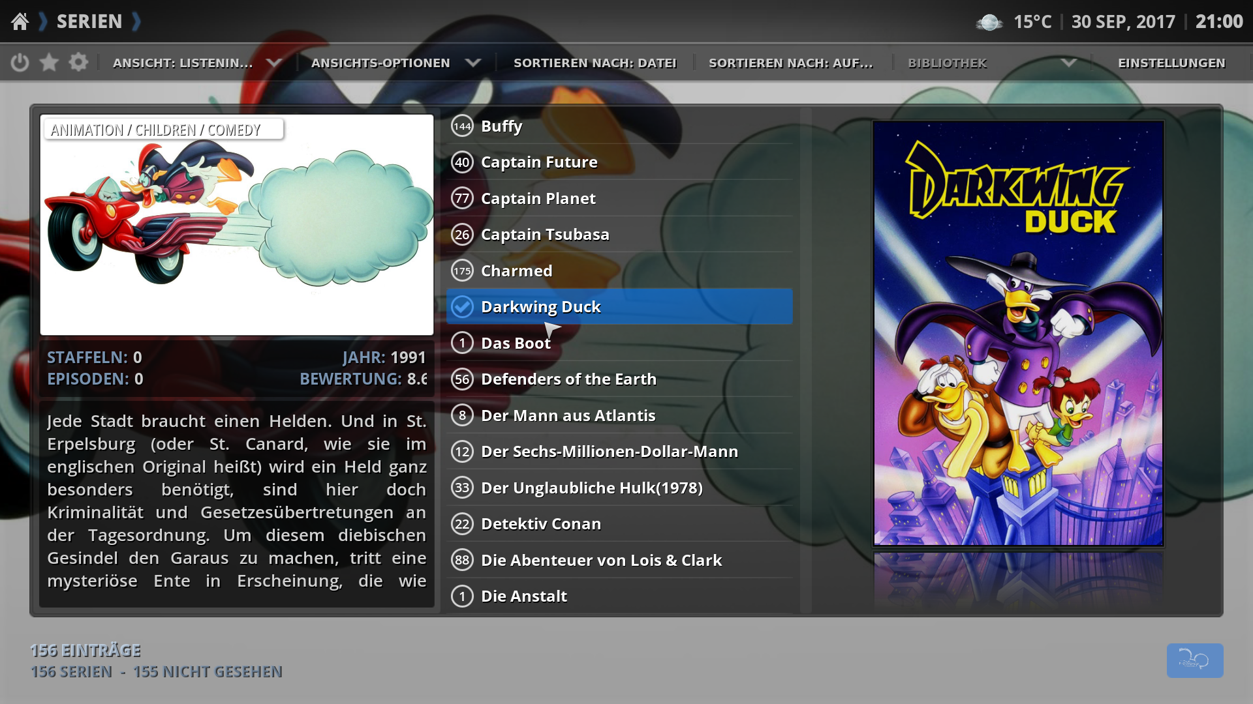The image size is (1253, 704).
Task: Click the 1 badge beside Die Anstalt
Action: pos(462,596)
